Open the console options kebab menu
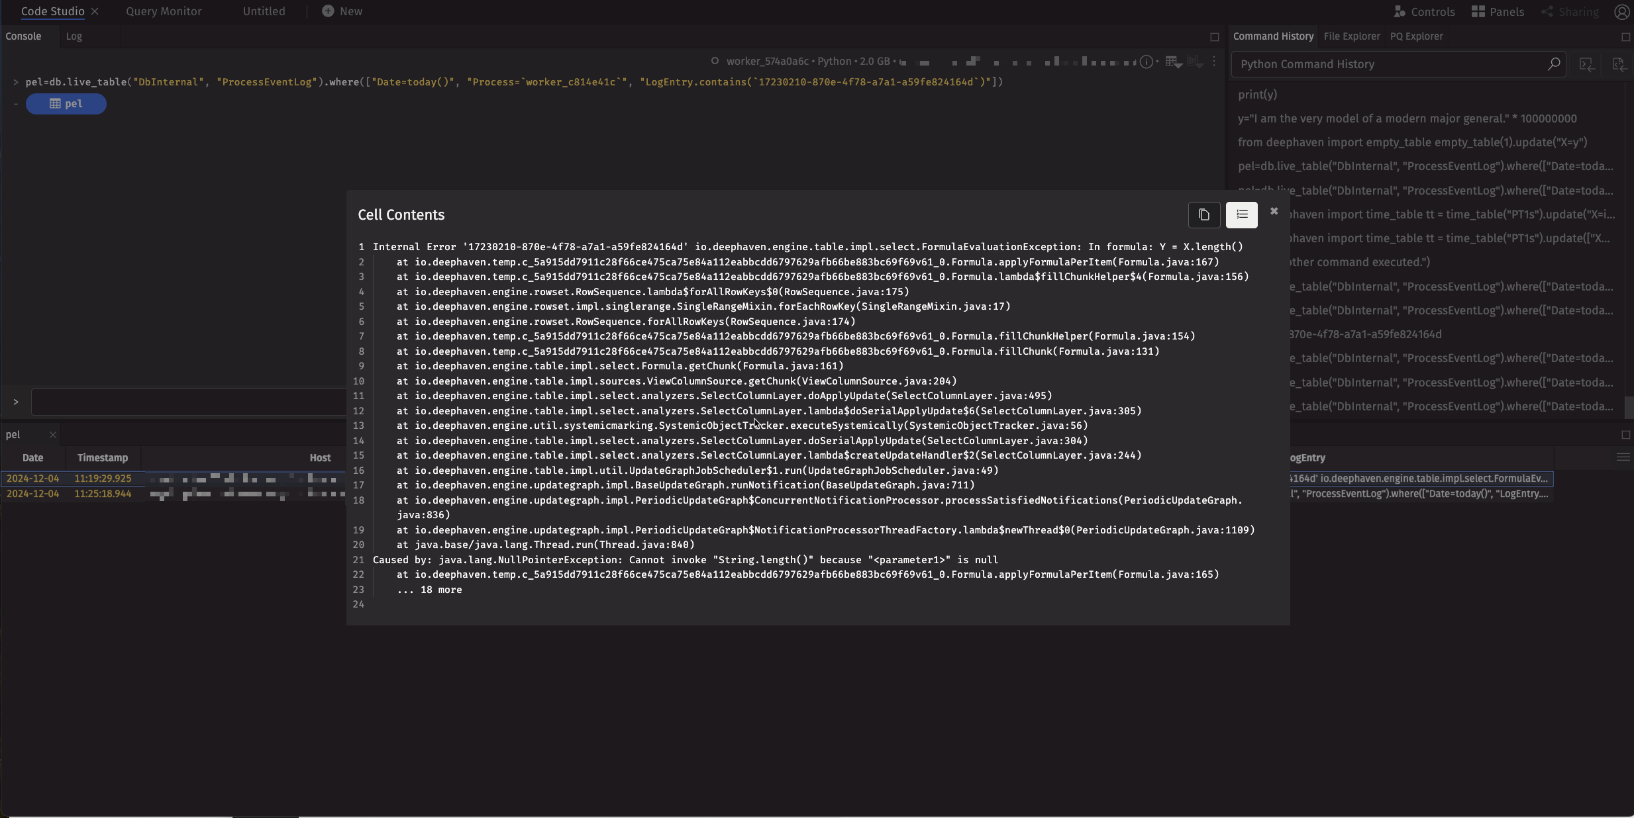This screenshot has width=1634, height=818. [1214, 62]
